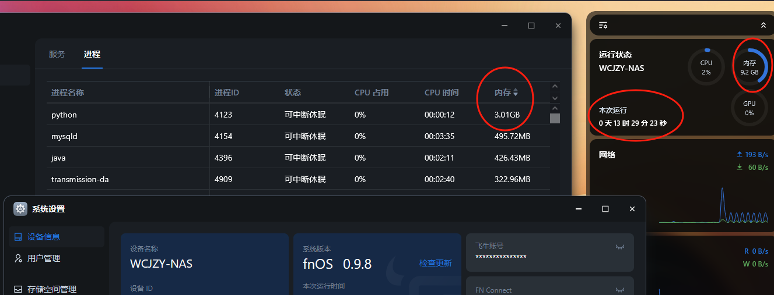Click the download speed 60 B/s
Viewport: 774px width, 295px height.
tap(751, 168)
